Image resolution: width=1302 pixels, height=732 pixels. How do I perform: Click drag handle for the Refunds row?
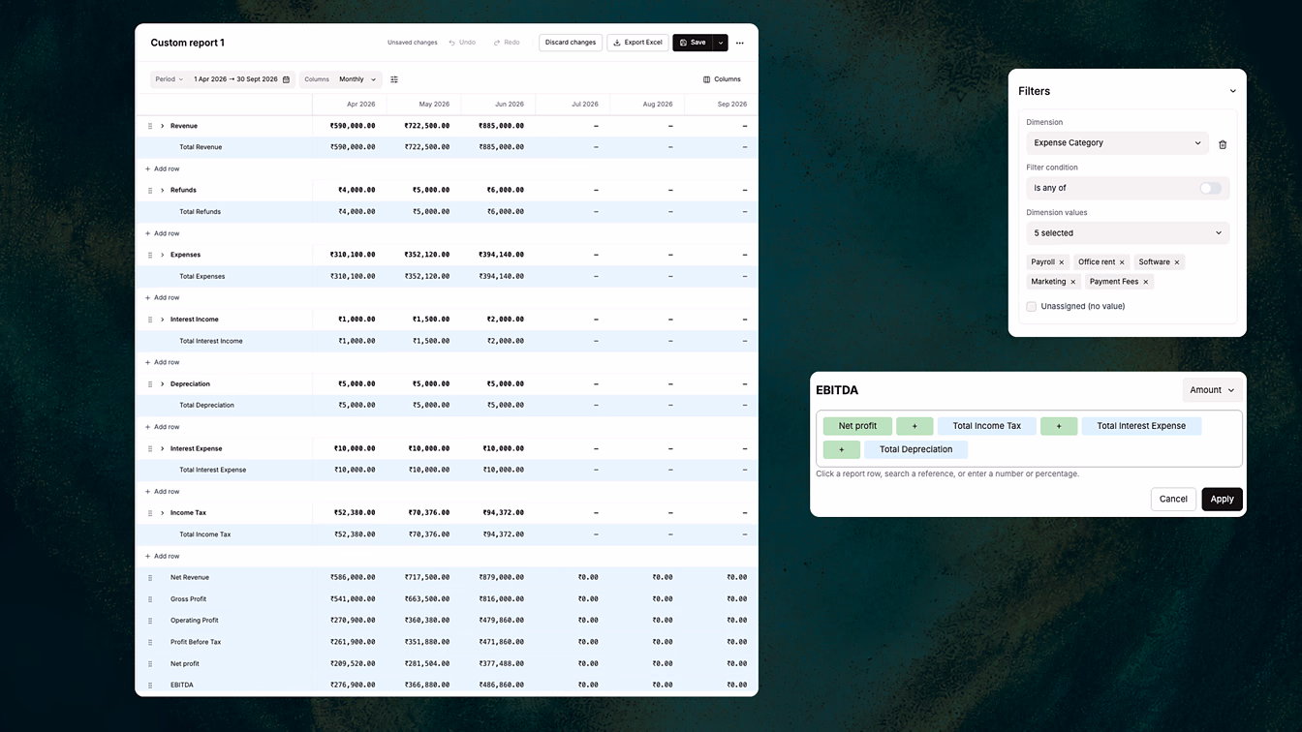[x=150, y=191]
